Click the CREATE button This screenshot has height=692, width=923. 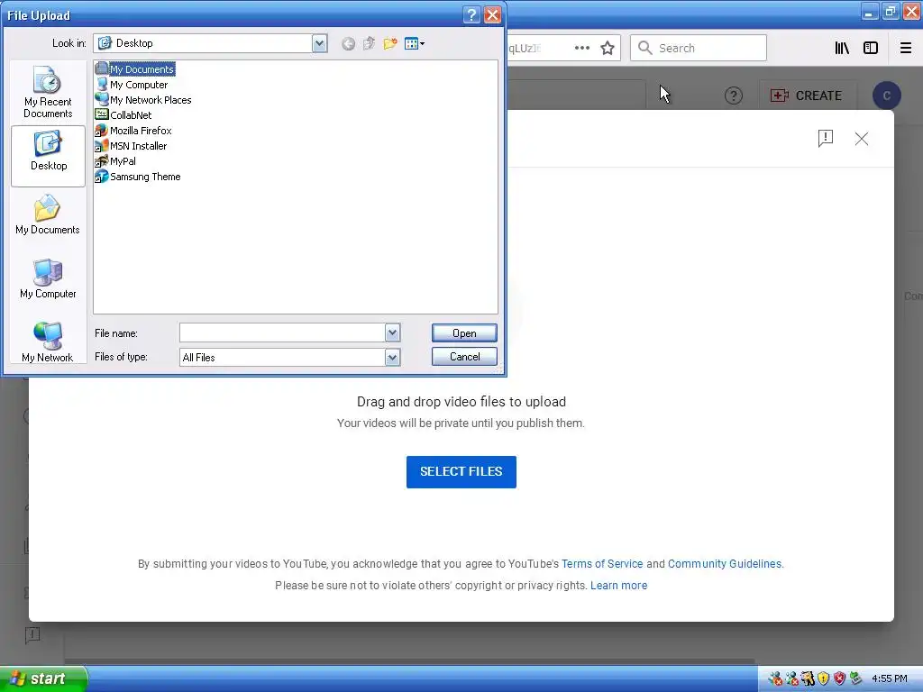click(x=806, y=96)
